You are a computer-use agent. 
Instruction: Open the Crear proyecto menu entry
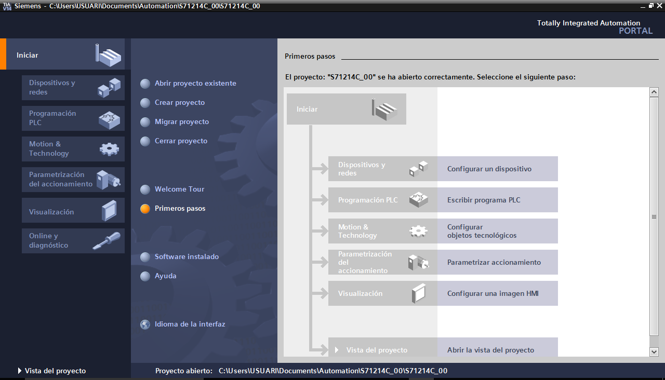pyautogui.click(x=180, y=103)
